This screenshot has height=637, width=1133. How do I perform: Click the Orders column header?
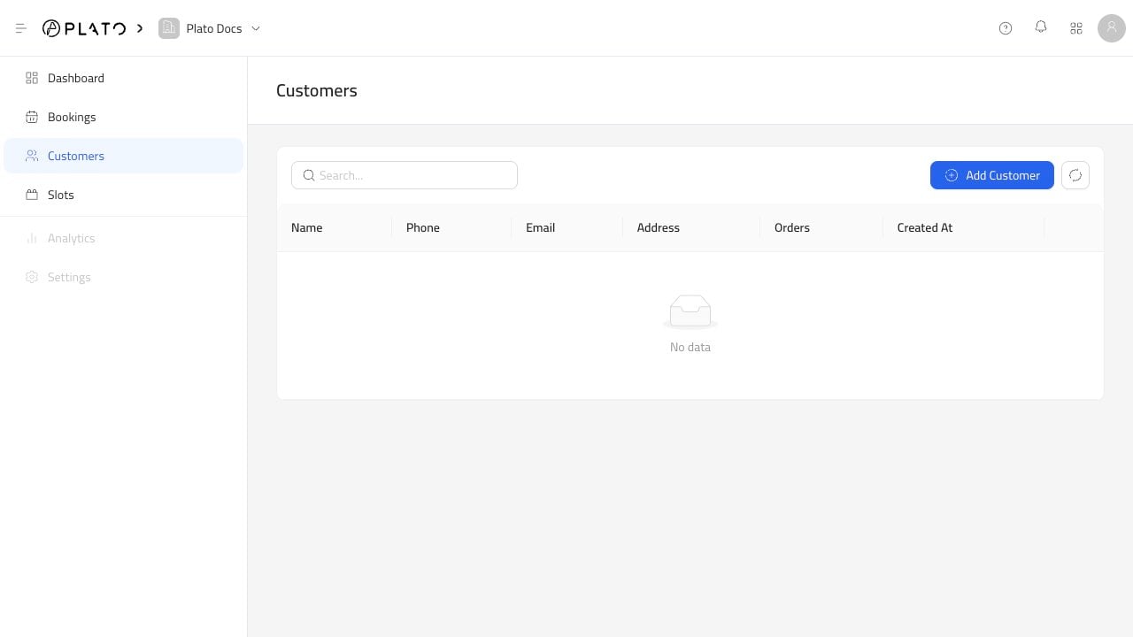tap(821, 227)
